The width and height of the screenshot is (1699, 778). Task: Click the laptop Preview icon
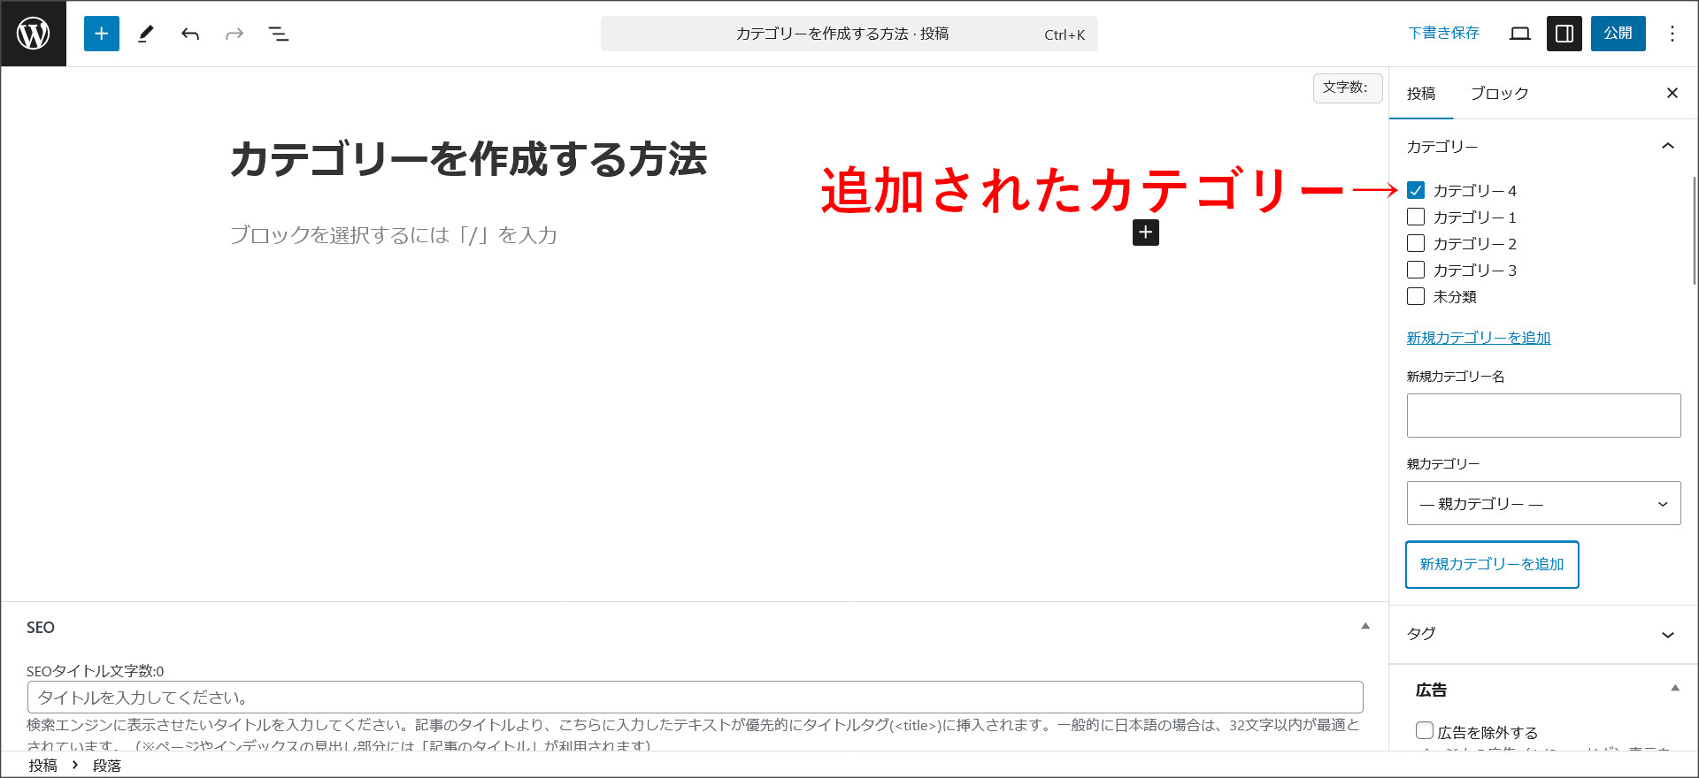click(x=1519, y=34)
